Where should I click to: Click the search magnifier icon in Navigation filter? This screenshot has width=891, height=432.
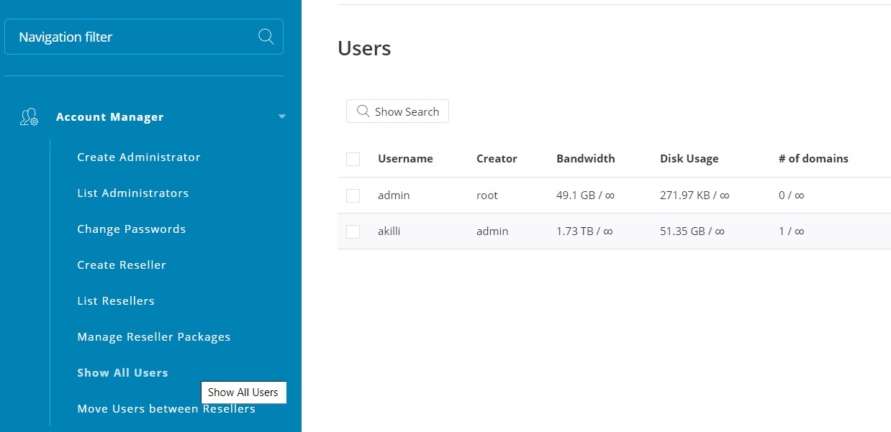[266, 37]
